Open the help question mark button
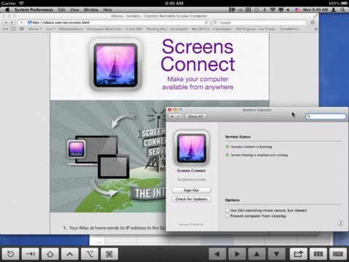The image size is (349, 262). (x=340, y=223)
